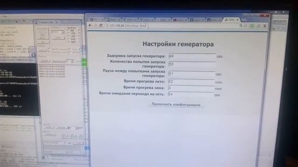Select 2400 baud rate in Terminal

68,36
